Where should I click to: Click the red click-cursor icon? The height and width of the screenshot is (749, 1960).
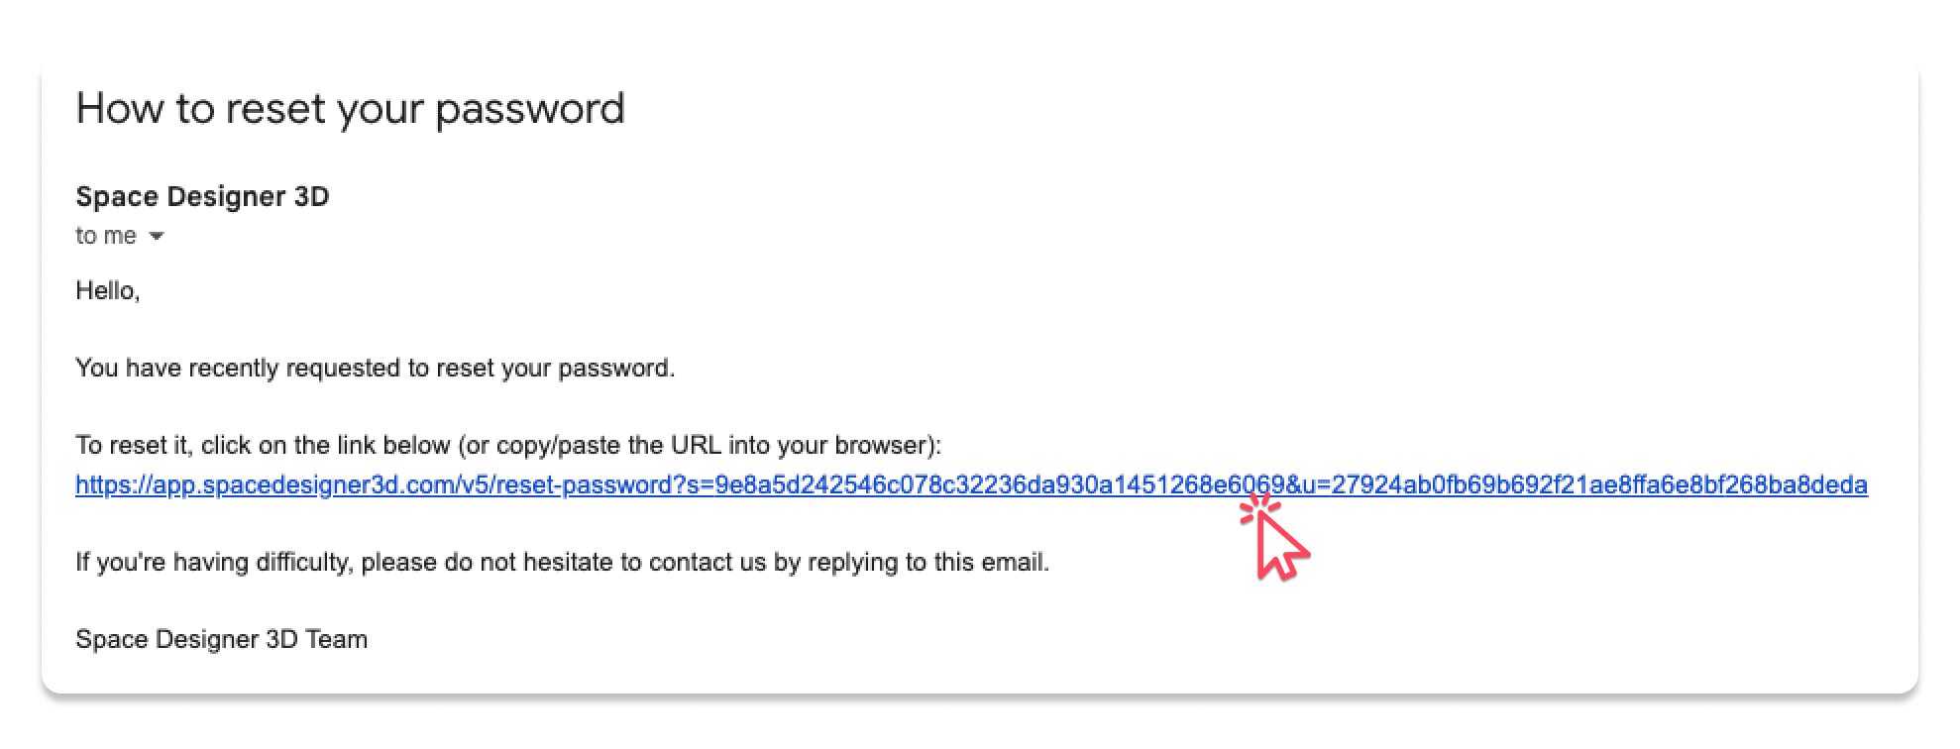1276,541
